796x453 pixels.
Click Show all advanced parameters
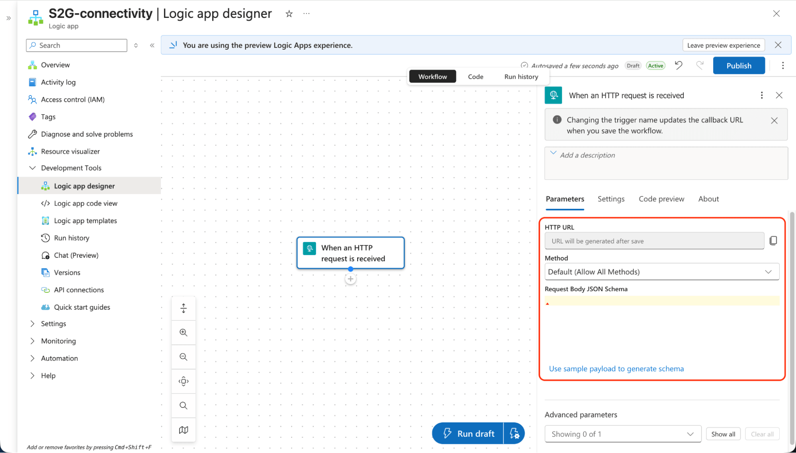point(723,434)
